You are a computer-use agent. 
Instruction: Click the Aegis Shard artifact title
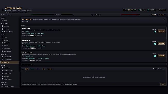pos(26,41)
